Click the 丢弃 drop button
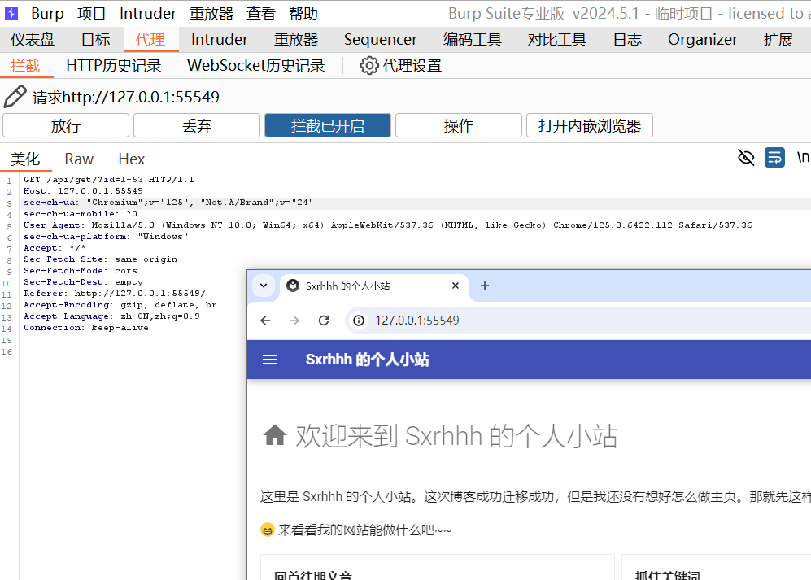811x580 pixels. pyautogui.click(x=197, y=125)
